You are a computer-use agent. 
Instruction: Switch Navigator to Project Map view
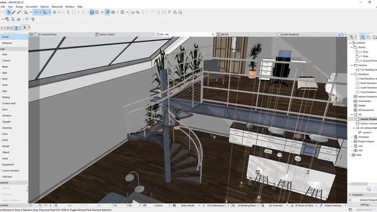(x=363, y=37)
